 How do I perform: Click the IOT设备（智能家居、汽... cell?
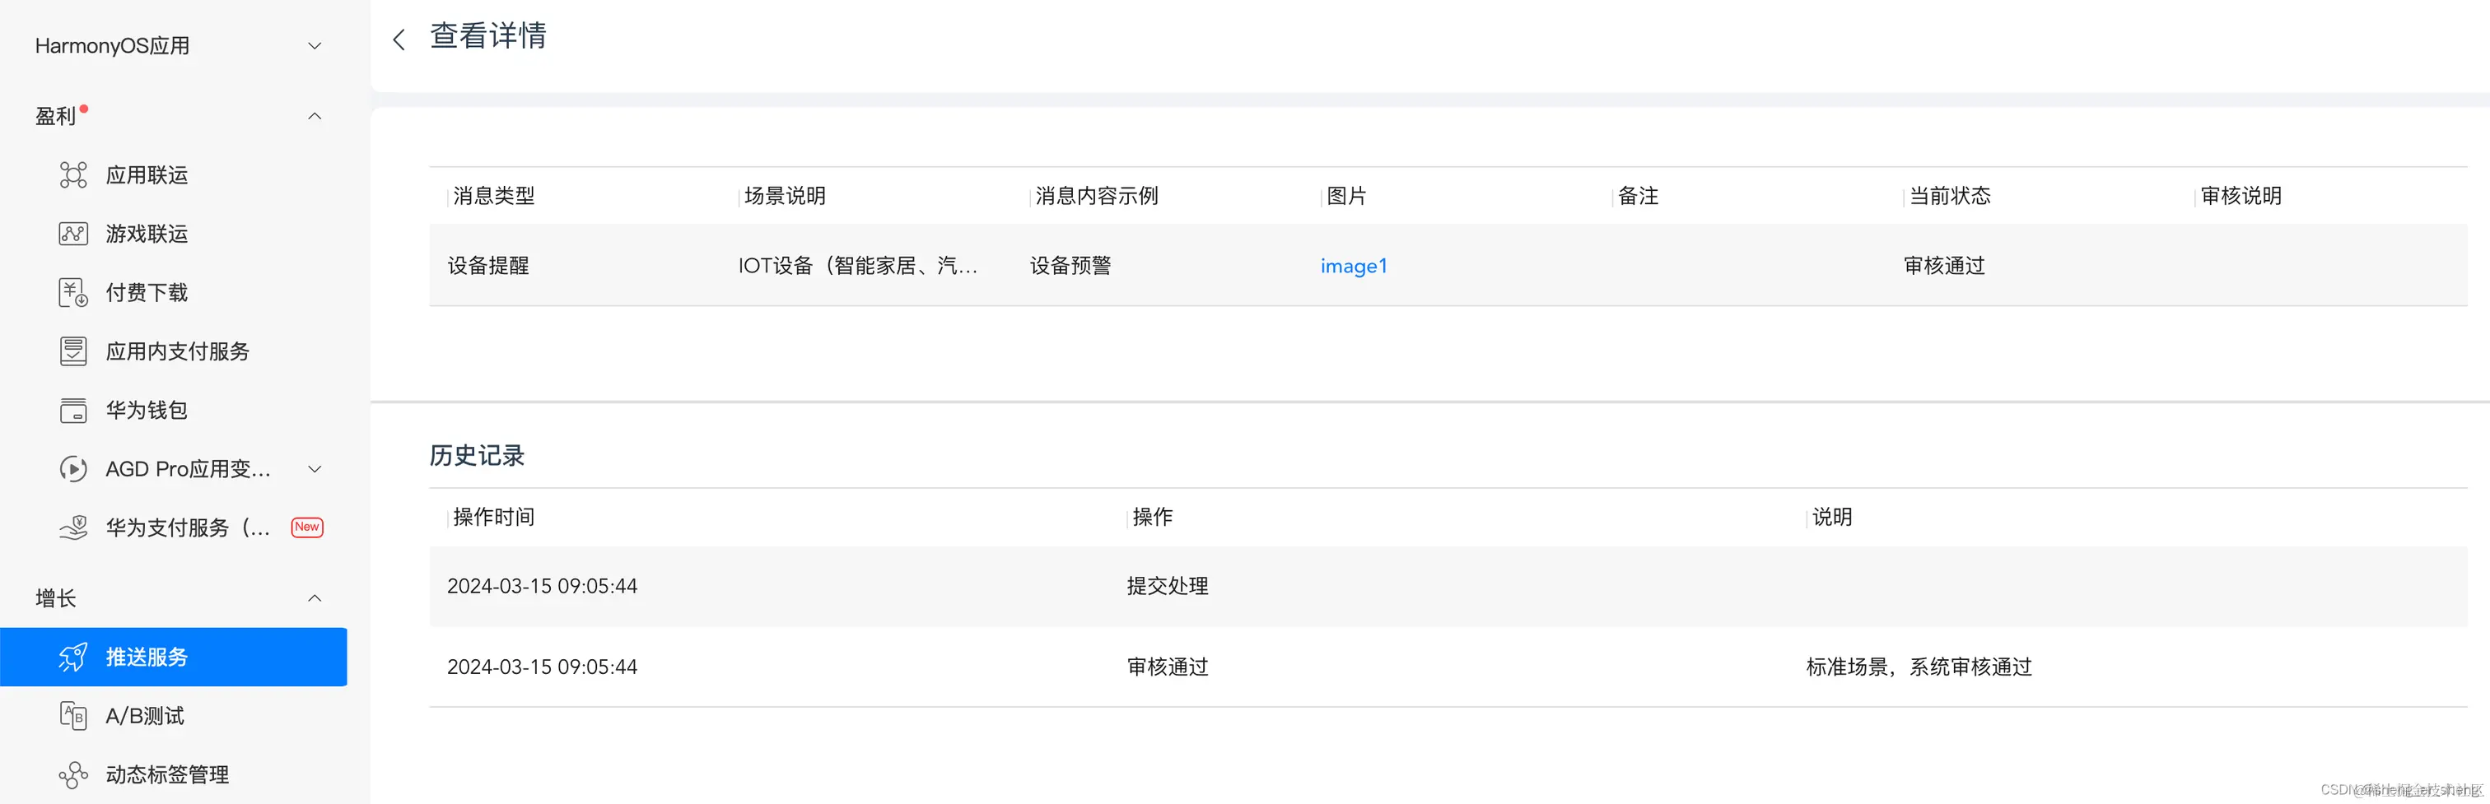[858, 266]
